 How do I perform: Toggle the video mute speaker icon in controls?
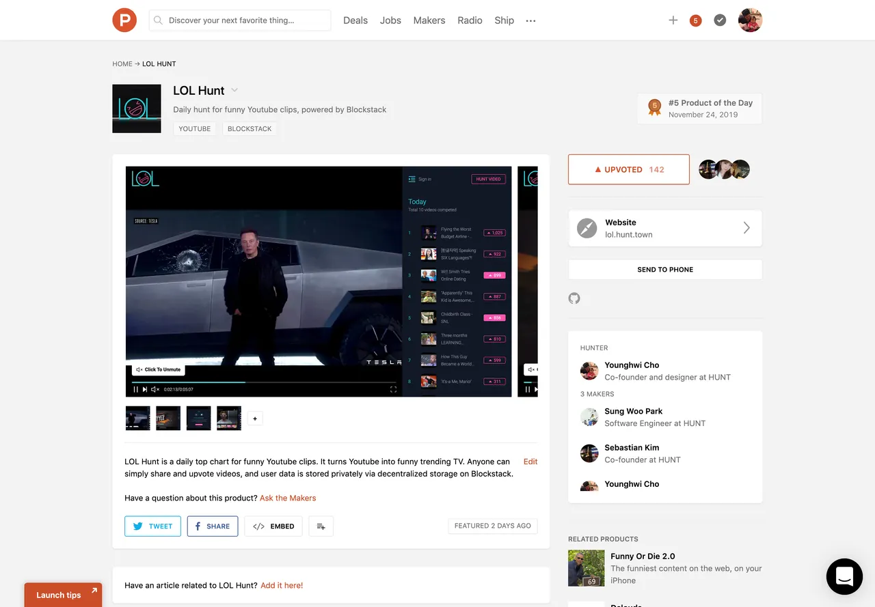tap(155, 389)
